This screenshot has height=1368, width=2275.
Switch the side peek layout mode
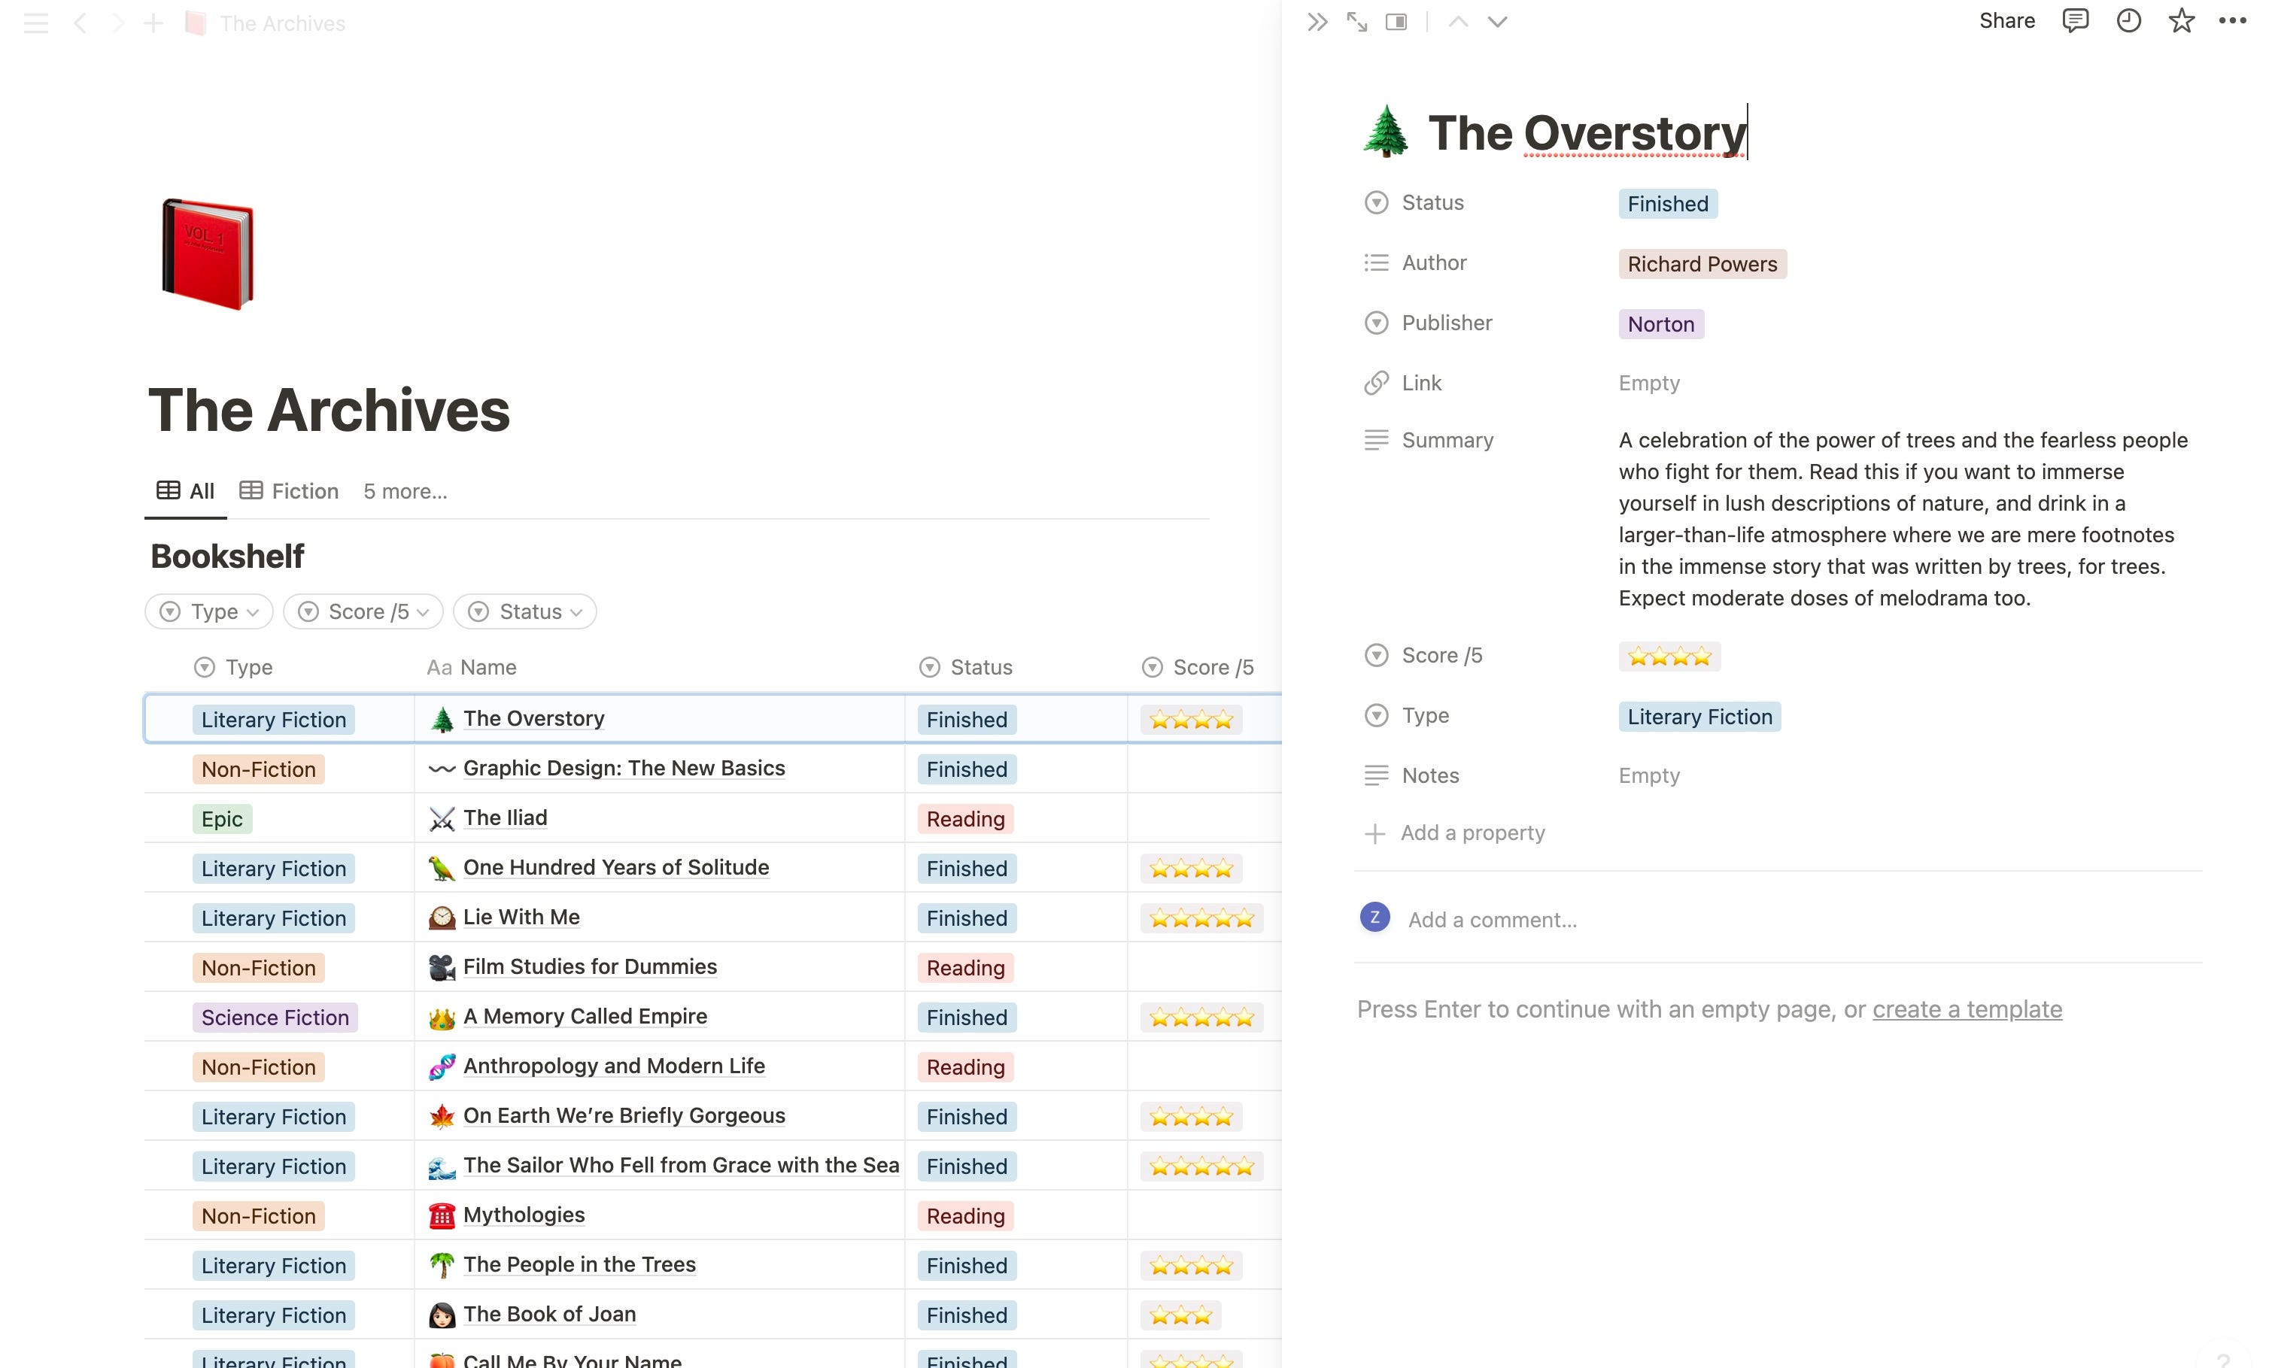(x=1396, y=22)
